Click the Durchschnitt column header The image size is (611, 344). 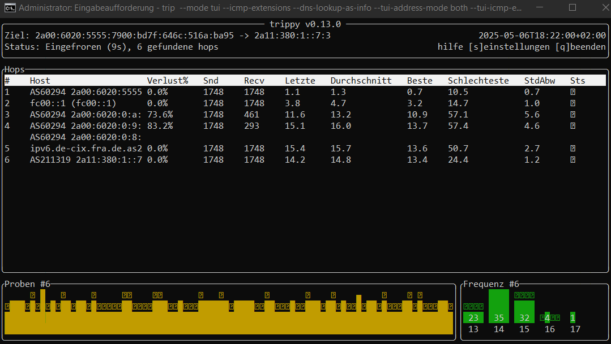pos(361,80)
